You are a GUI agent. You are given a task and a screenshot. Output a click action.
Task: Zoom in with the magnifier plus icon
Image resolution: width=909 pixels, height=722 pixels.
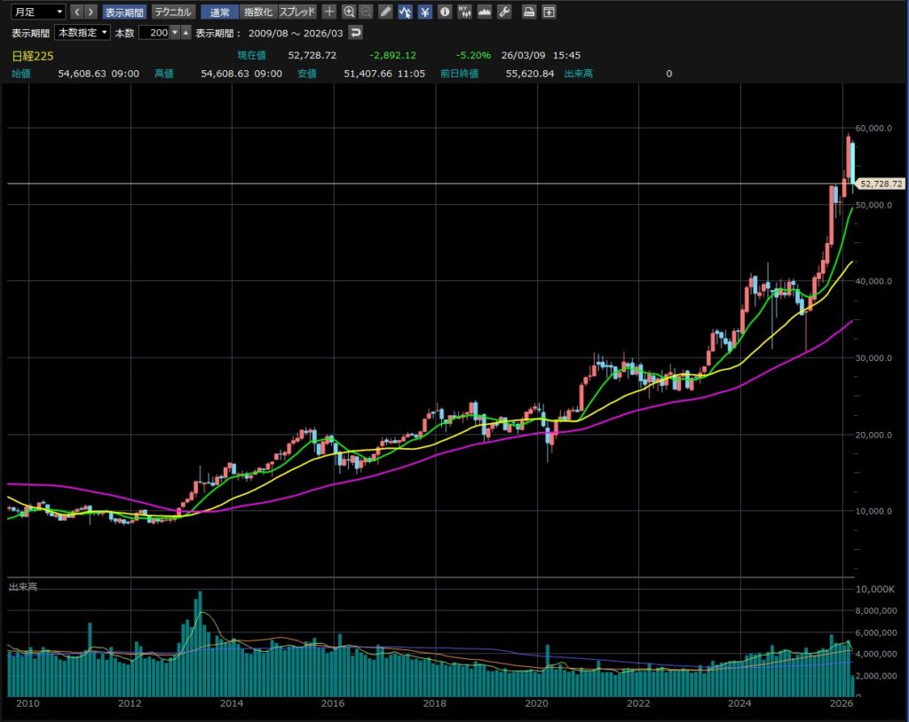pyautogui.click(x=349, y=12)
